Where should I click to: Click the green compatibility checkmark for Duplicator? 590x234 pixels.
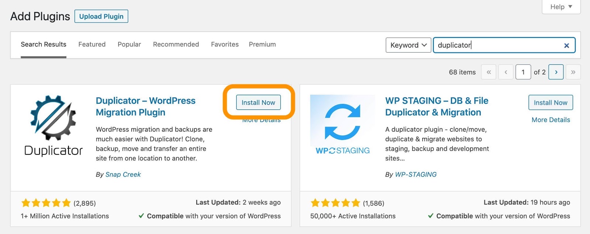(x=141, y=216)
